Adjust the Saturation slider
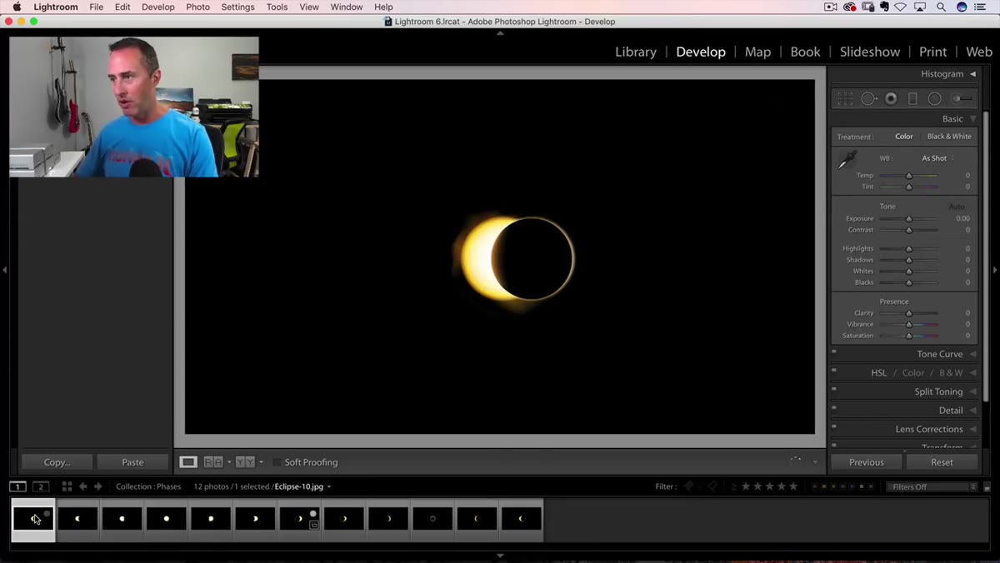Image resolution: width=1000 pixels, height=563 pixels. 908,336
